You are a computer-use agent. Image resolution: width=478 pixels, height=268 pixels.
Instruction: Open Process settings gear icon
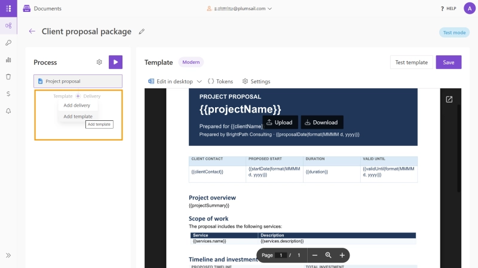pos(99,62)
